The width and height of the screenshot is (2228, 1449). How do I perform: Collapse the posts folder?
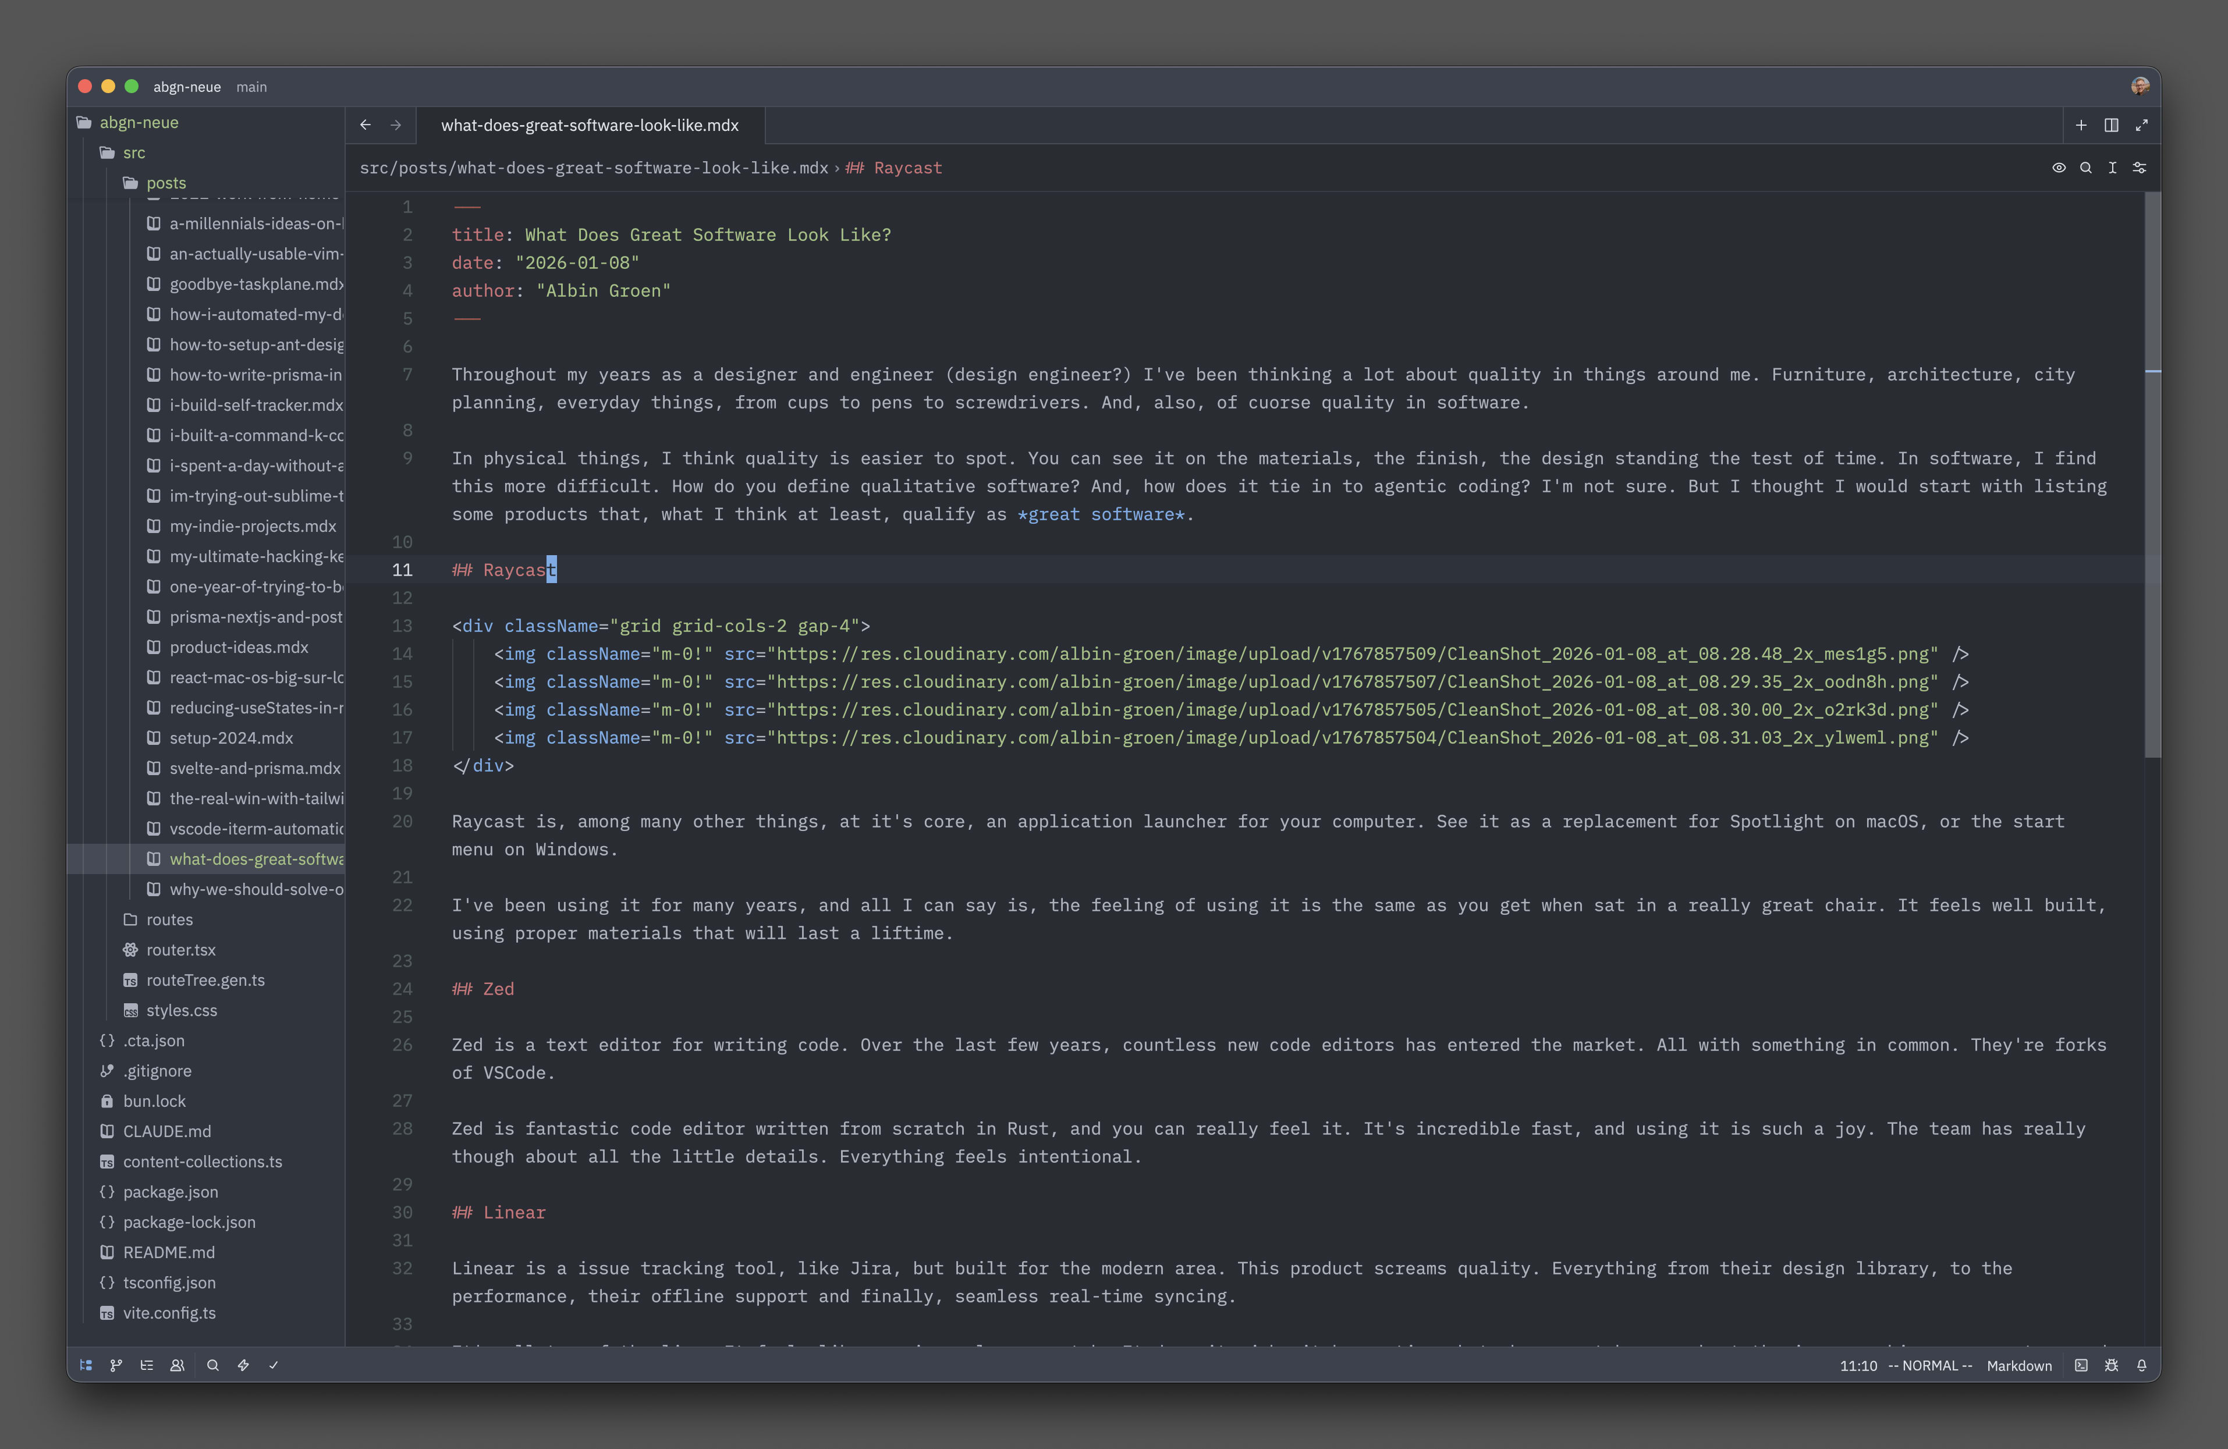(x=166, y=183)
